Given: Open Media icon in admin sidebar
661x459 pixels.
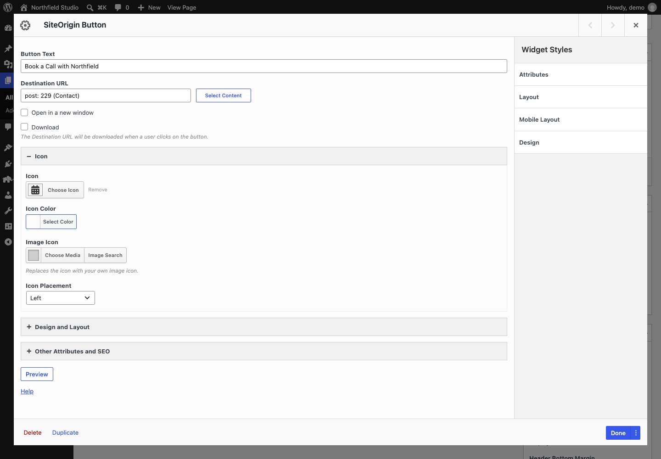Looking at the screenshot, I should 8,64.
